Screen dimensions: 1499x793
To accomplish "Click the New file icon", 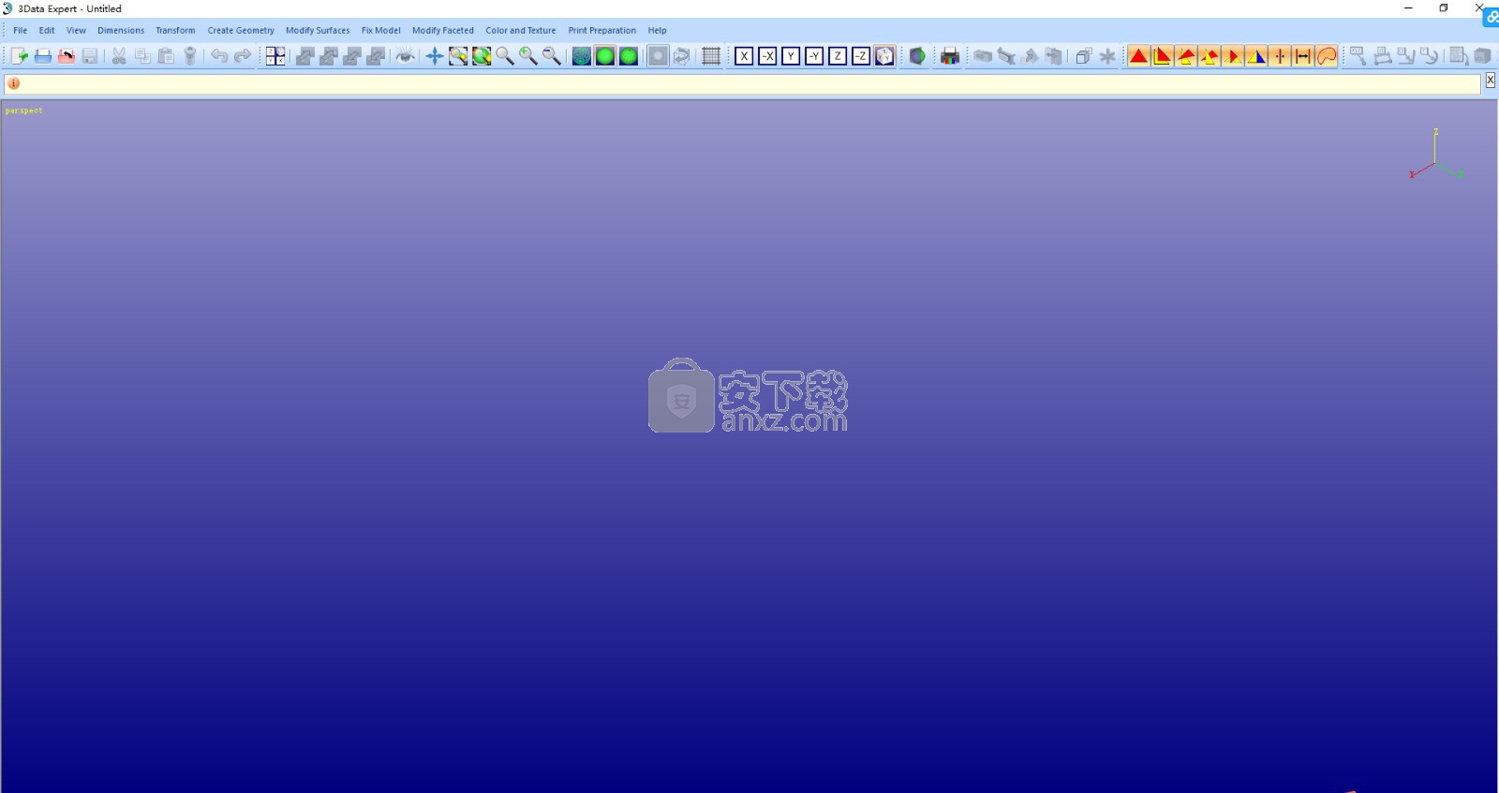I will point(19,56).
